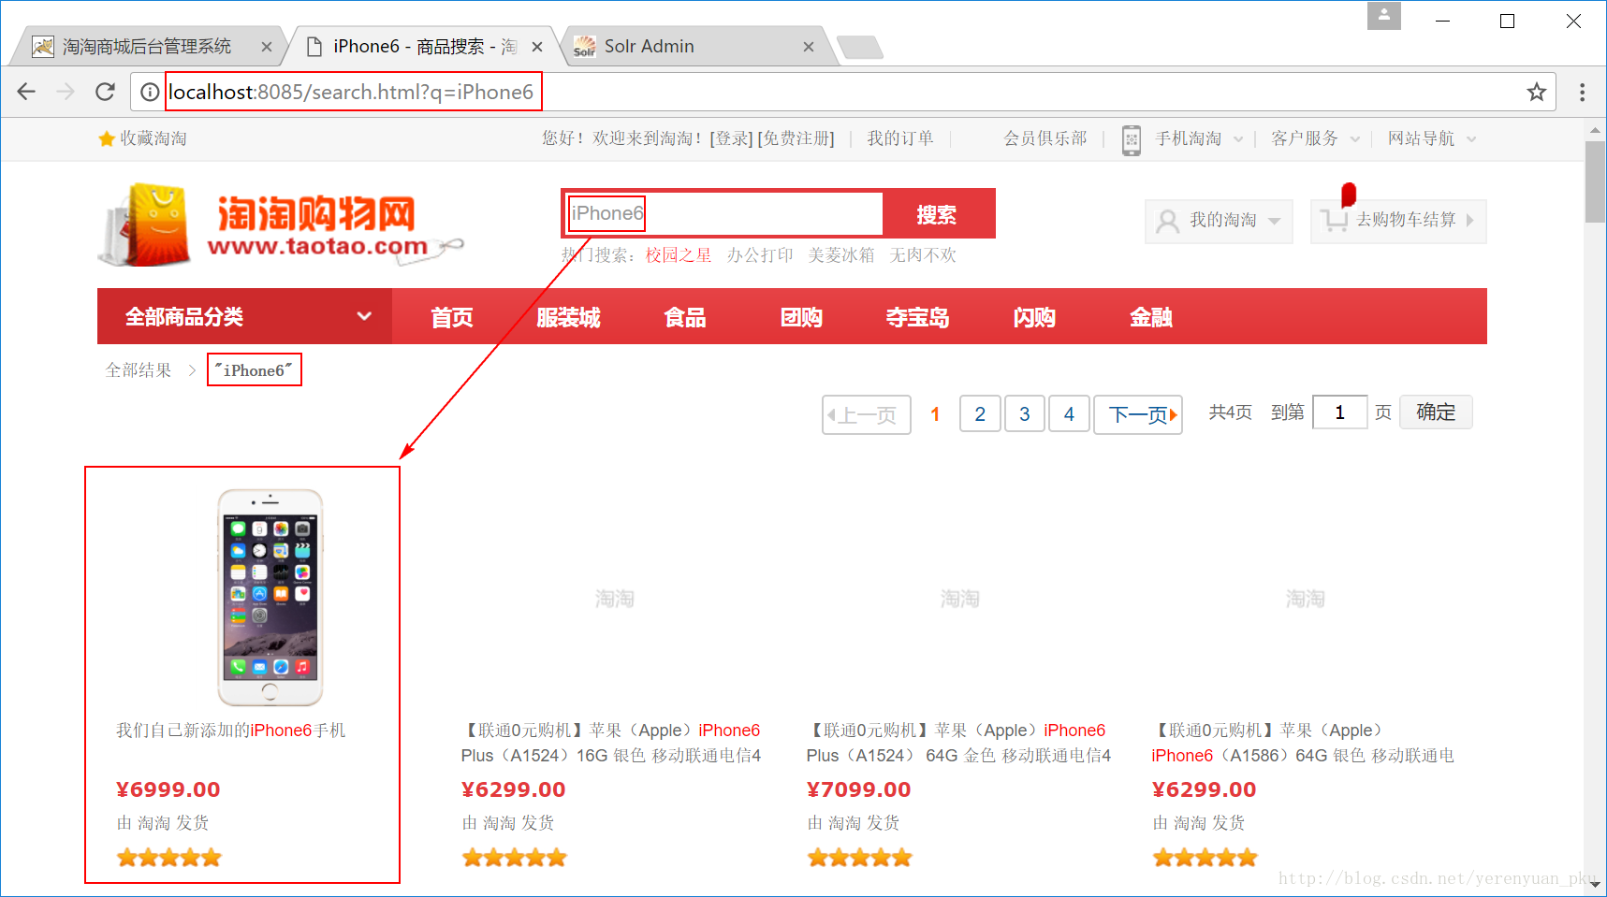Open the 我们自己新添加的iPhone6手机 product title
The height and width of the screenshot is (897, 1607).
[231, 731]
